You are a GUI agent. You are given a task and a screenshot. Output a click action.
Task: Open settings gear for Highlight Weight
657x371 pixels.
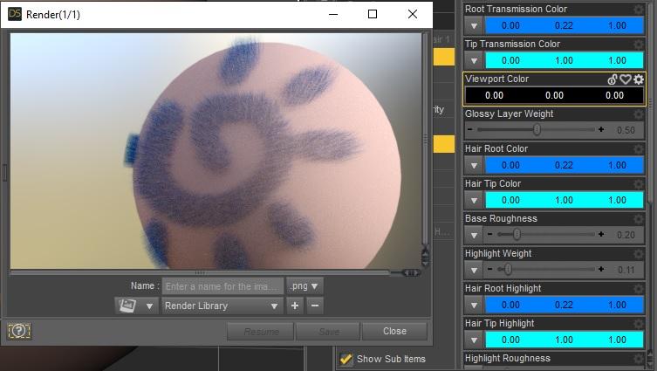[x=638, y=254]
